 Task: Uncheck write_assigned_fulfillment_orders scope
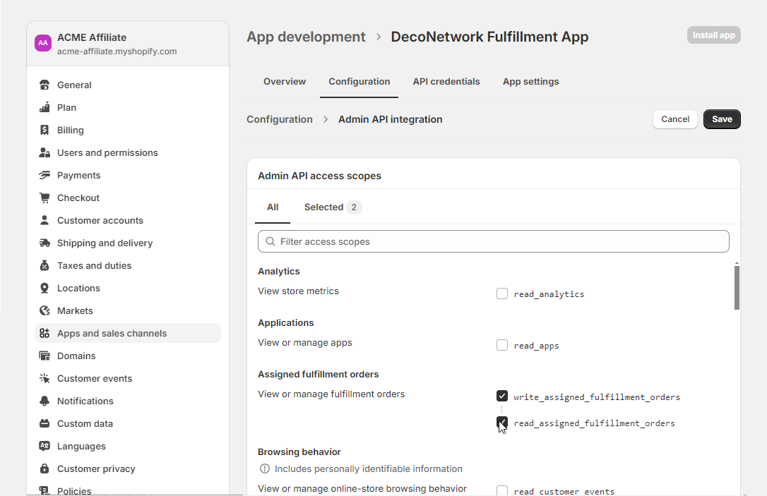click(502, 397)
